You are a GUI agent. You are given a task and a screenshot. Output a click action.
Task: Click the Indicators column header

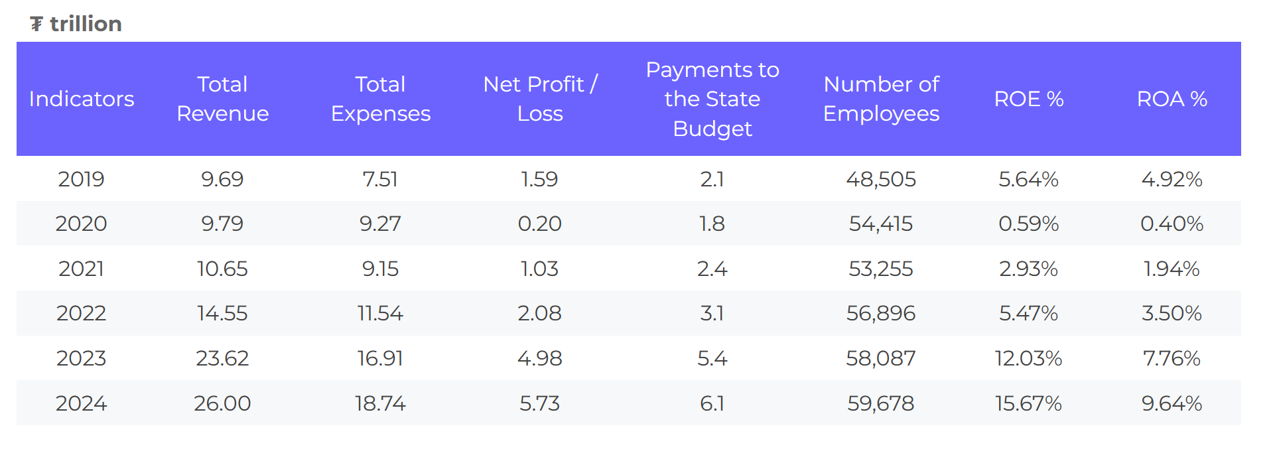[82, 99]
